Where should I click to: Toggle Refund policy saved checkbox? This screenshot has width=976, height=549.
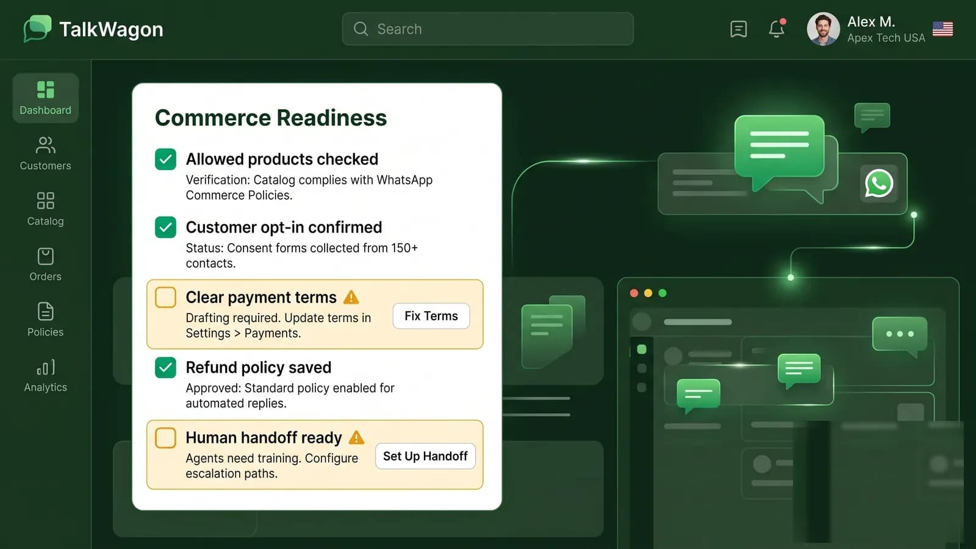[x=165, y=368]
